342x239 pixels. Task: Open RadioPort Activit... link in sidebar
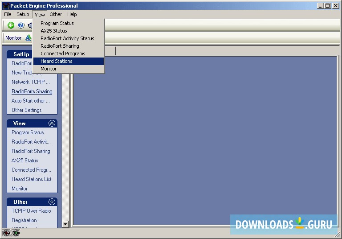(31, 142)
